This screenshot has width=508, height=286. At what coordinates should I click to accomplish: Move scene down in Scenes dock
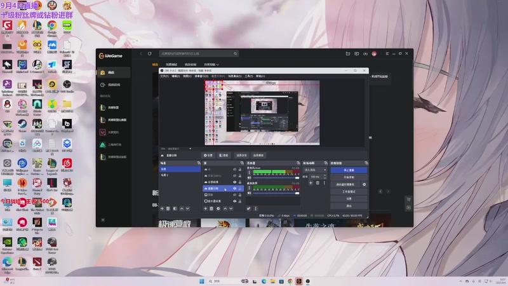pyautogui.click(x=187, y=208)
